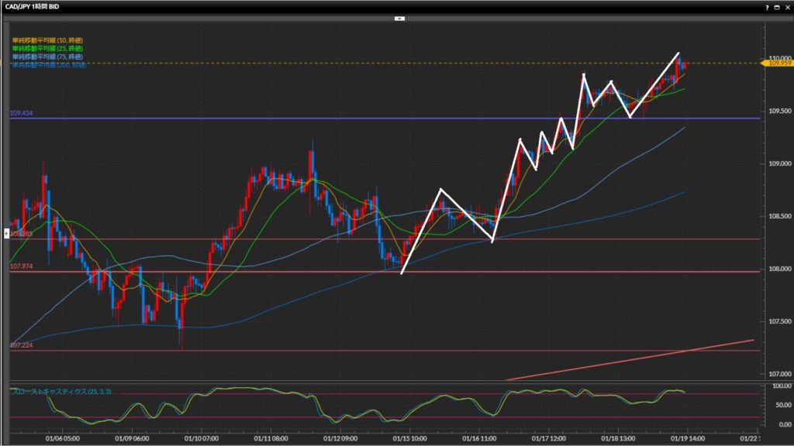Close the CAD/JPY chart window

point(786,6)
